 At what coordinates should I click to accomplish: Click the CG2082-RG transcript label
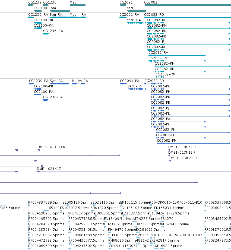[x=158, y=58]
